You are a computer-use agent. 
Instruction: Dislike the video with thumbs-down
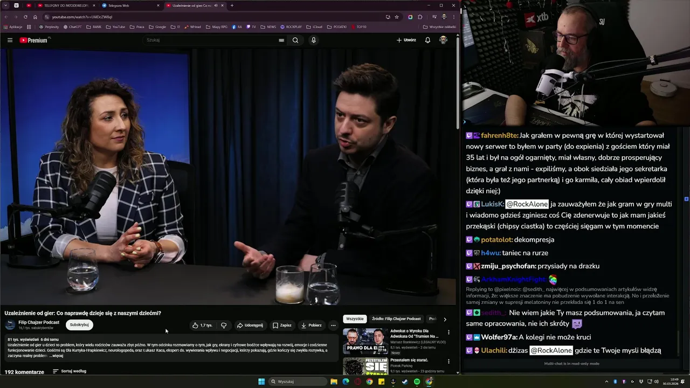224,325
